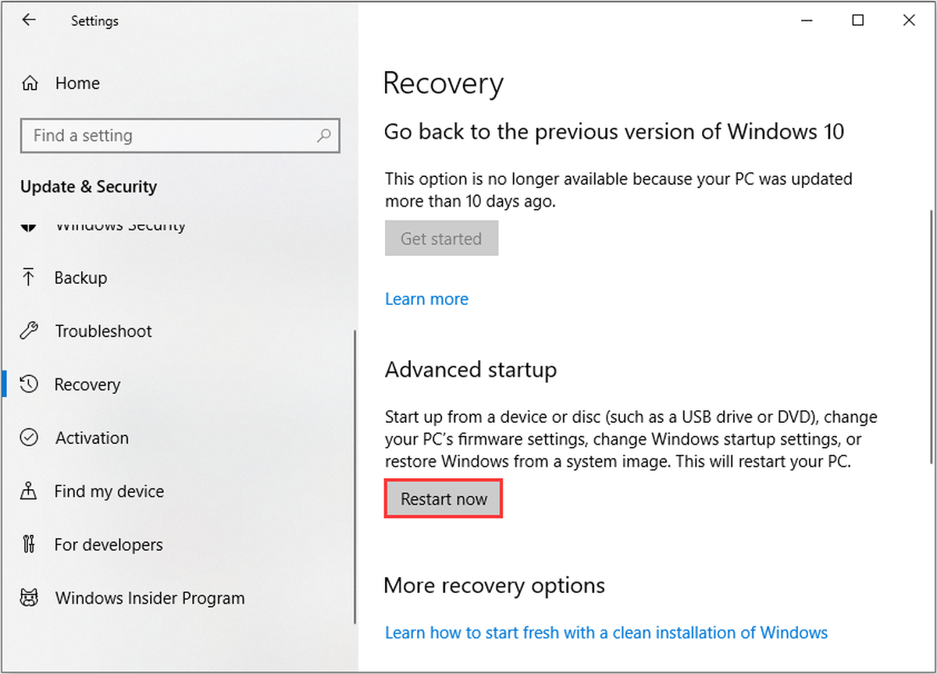Click the For developers tools icon
Screen dimensions: 937x674
tap(29, 545)
